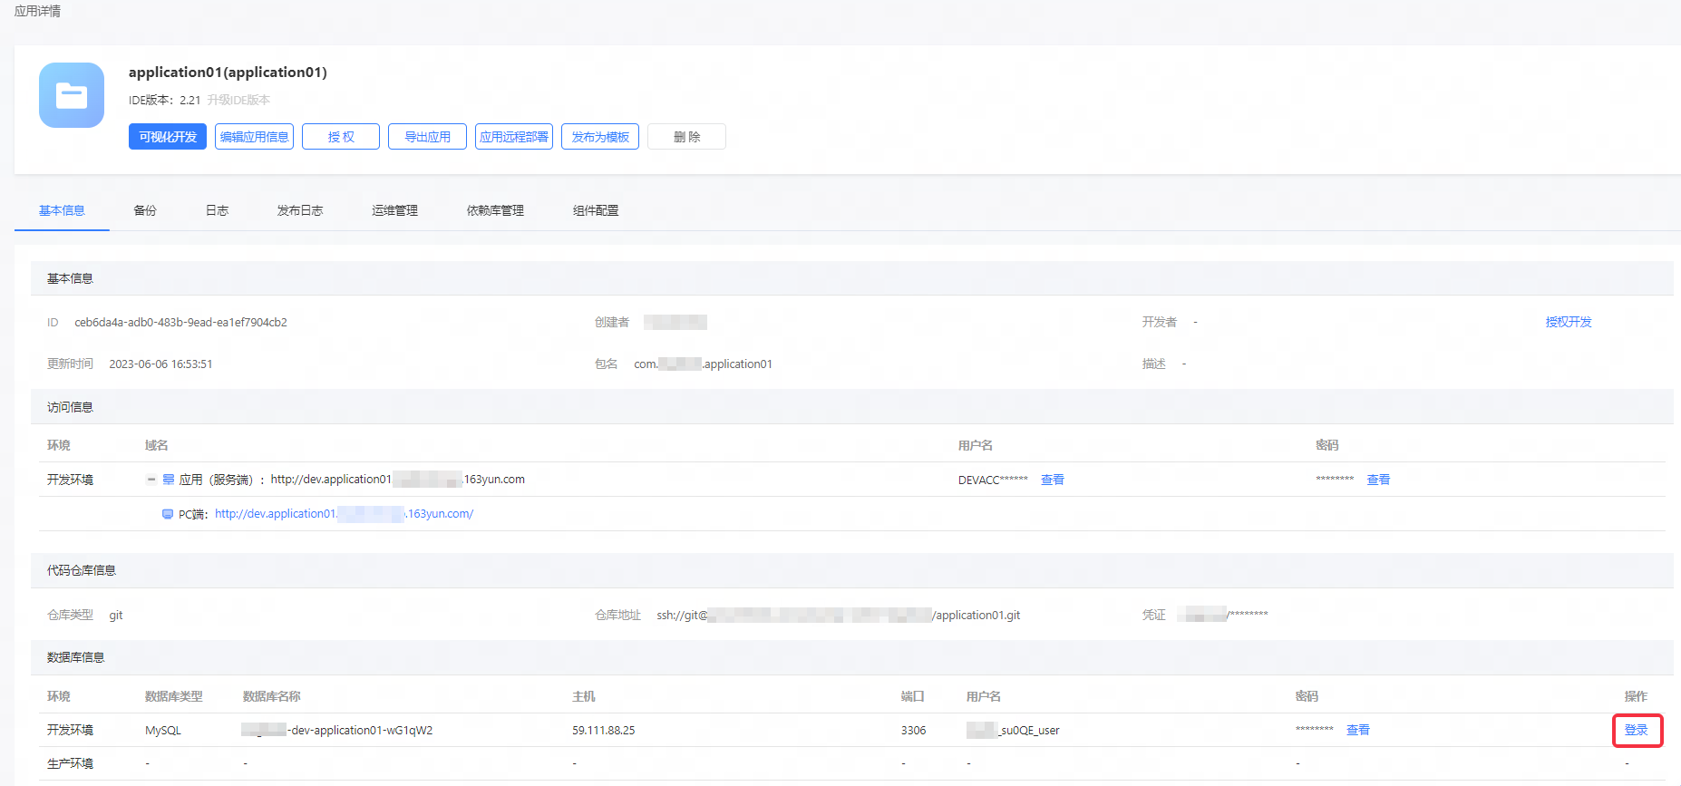Click the IDE版本 2.21 text
Screen dimensions: 1681x786
point(164,100)
